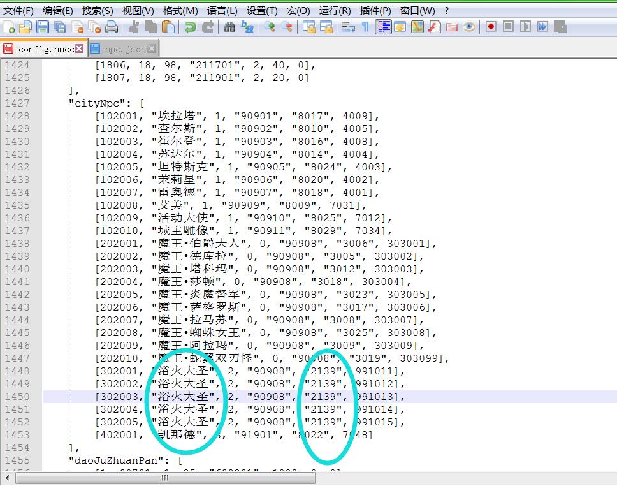Start macro recording with the red dot
Viewport: 617px width, 486px height.
tap(491, 27)
